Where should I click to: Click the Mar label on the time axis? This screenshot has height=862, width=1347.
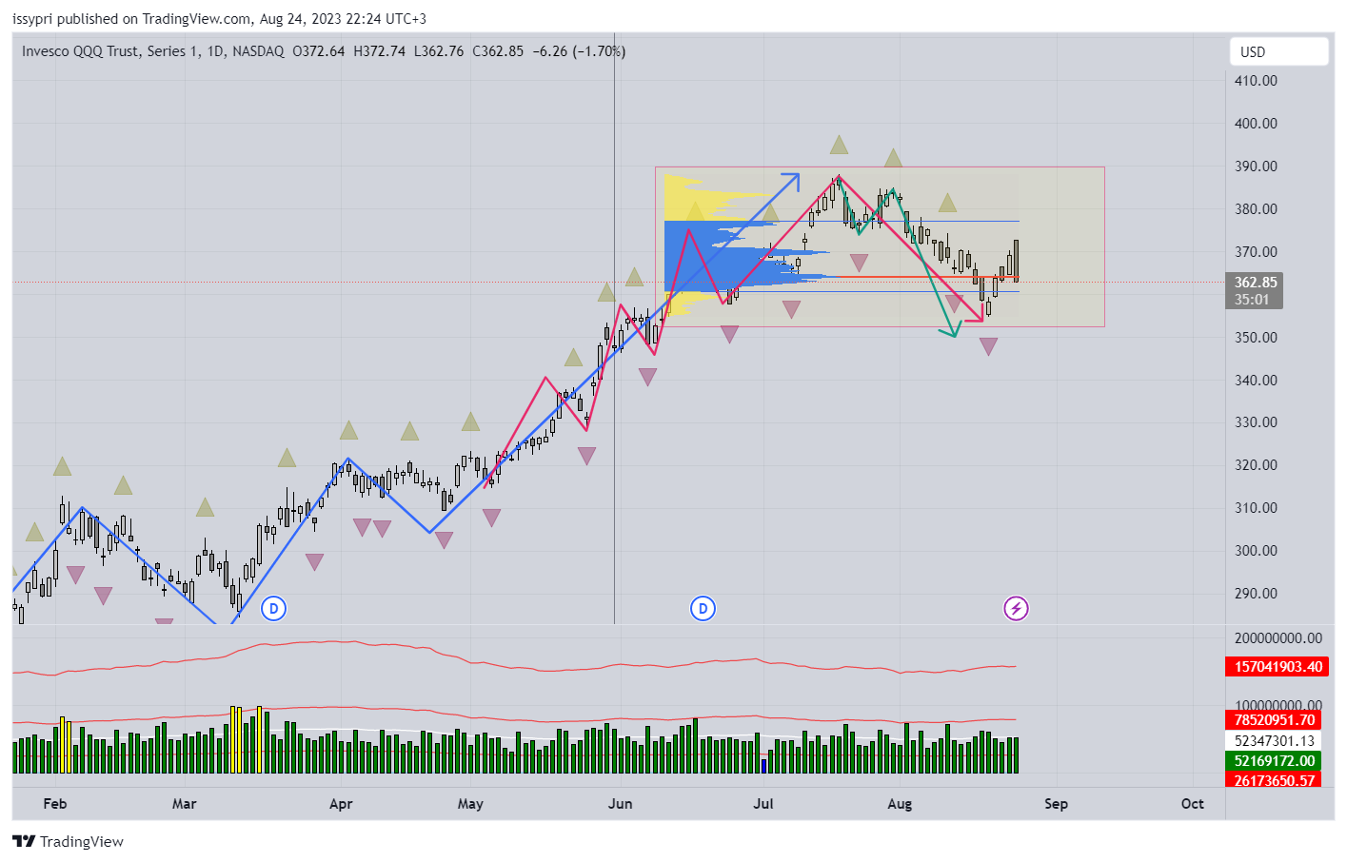point(185,804)
